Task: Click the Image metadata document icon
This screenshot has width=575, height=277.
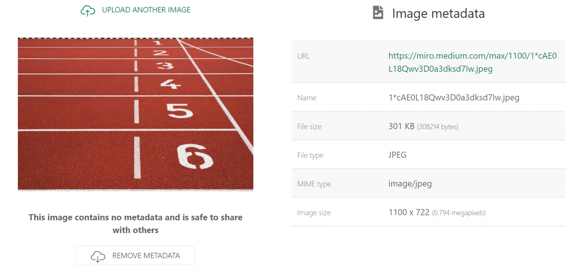Action: click(378, 12)
